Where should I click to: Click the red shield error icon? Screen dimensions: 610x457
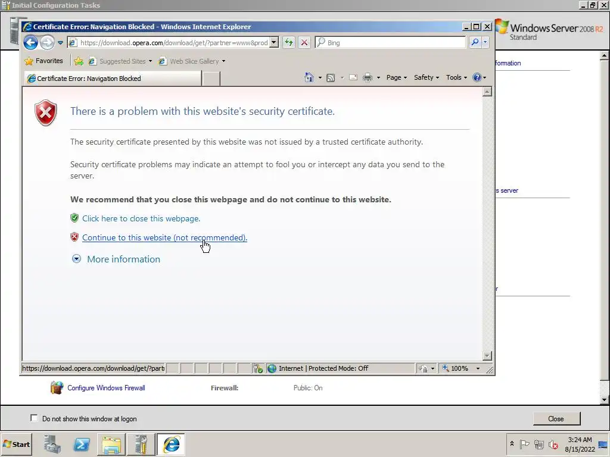tap(46, 112)
